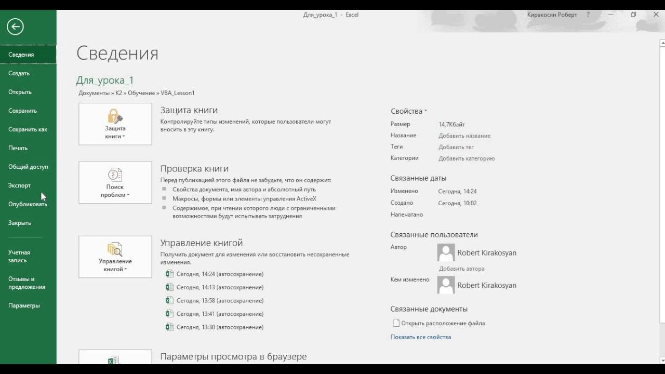Click Добавить автора field
Screen dimensions: 665x374
[x=462, y=269]
